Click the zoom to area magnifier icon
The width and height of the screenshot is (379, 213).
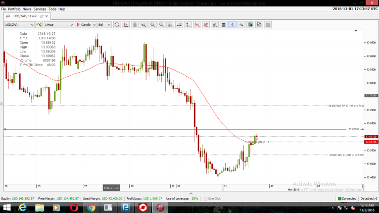(144, 25)
